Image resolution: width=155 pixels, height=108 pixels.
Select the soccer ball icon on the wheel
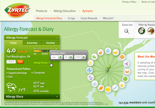[x=90, y=70]
